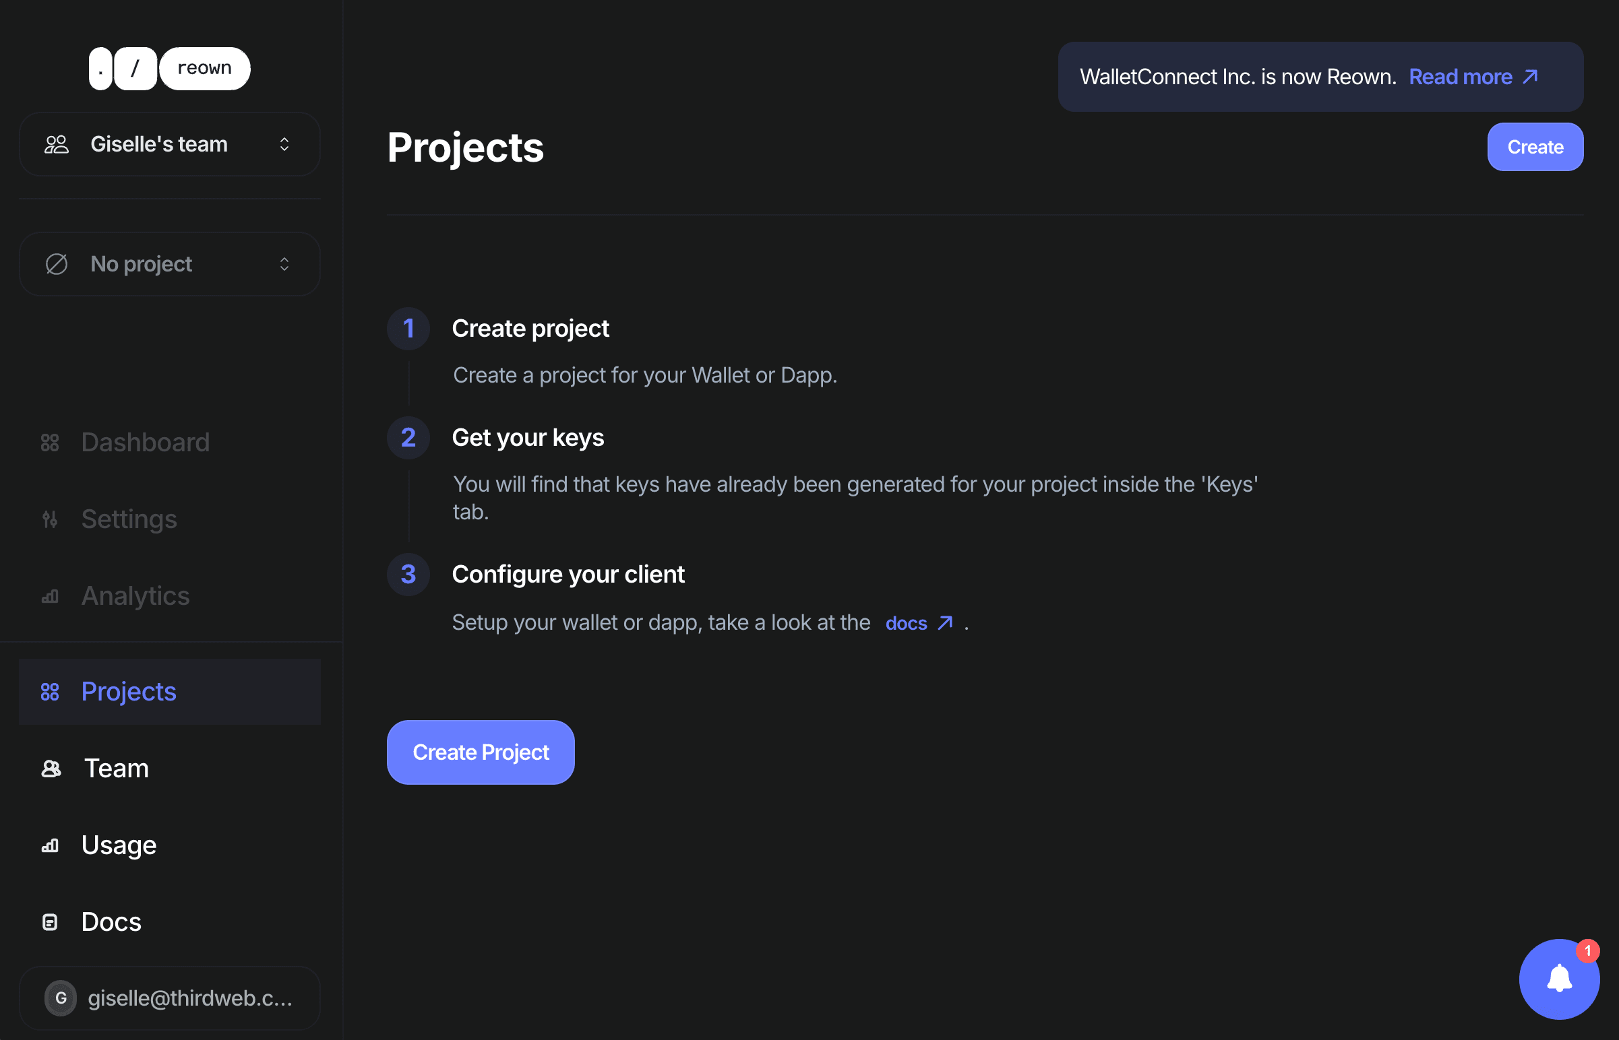
Task: Click the Dashboard grid icon
Action: (x=50, y=443)
